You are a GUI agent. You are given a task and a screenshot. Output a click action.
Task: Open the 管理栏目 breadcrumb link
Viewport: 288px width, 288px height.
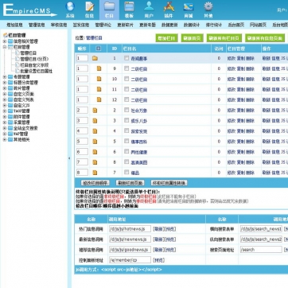click(94, 38)
